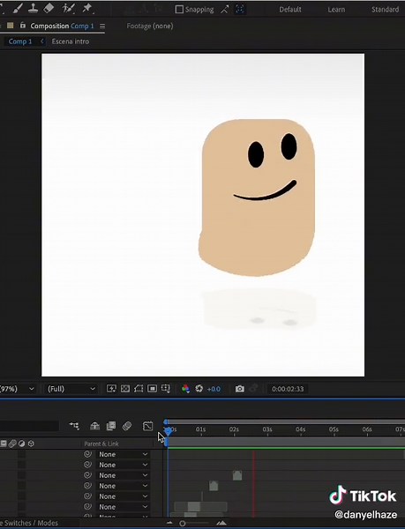405x529 pixels.
Task: Select the Brush tool
Action: 18,8
